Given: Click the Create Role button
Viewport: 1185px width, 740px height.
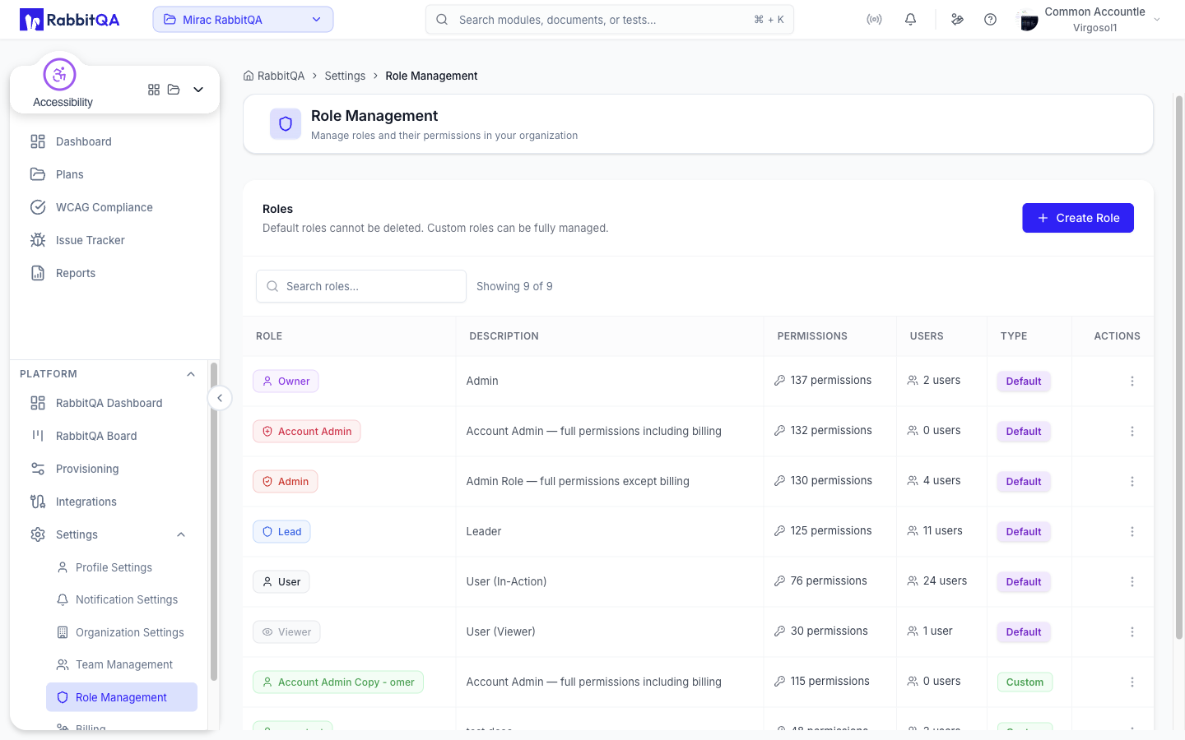Looking at the screenshot, I should 1078,218.
